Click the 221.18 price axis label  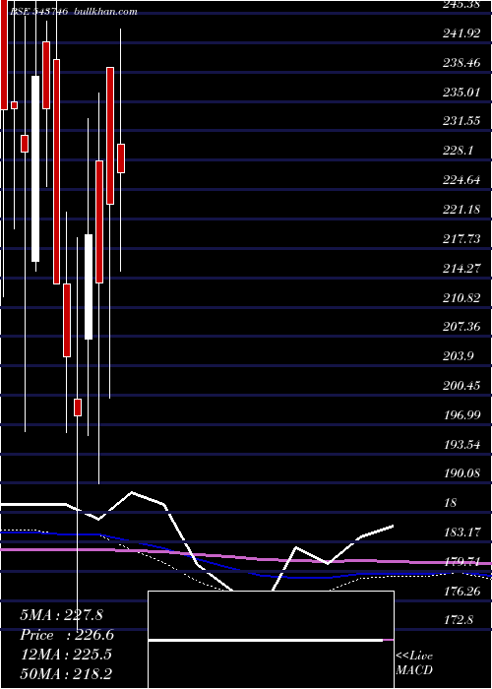pos(461,210)
